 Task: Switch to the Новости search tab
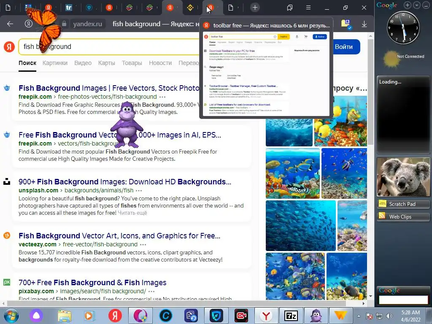160,63
